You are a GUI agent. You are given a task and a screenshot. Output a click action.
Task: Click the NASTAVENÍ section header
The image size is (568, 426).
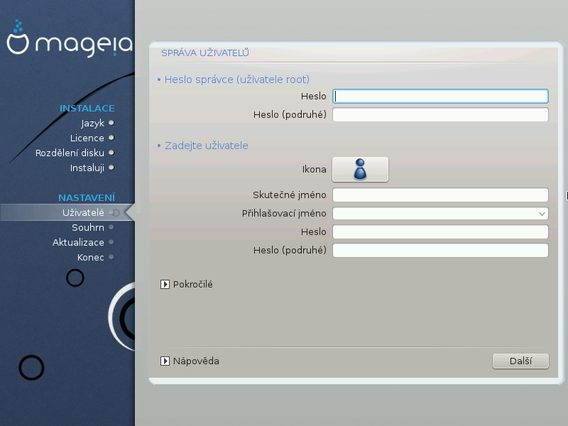pyautogui.click(x=87, y=198)
